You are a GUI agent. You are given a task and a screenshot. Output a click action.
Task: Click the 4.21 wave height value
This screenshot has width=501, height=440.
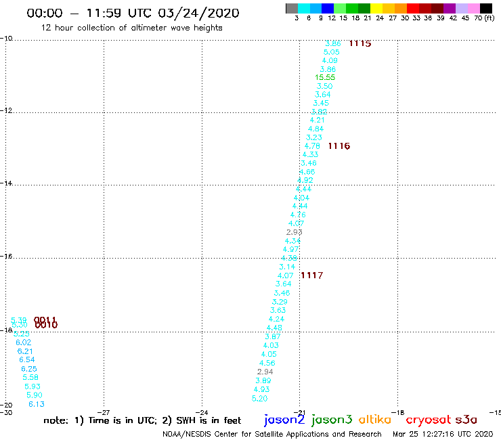click(318, 120)
